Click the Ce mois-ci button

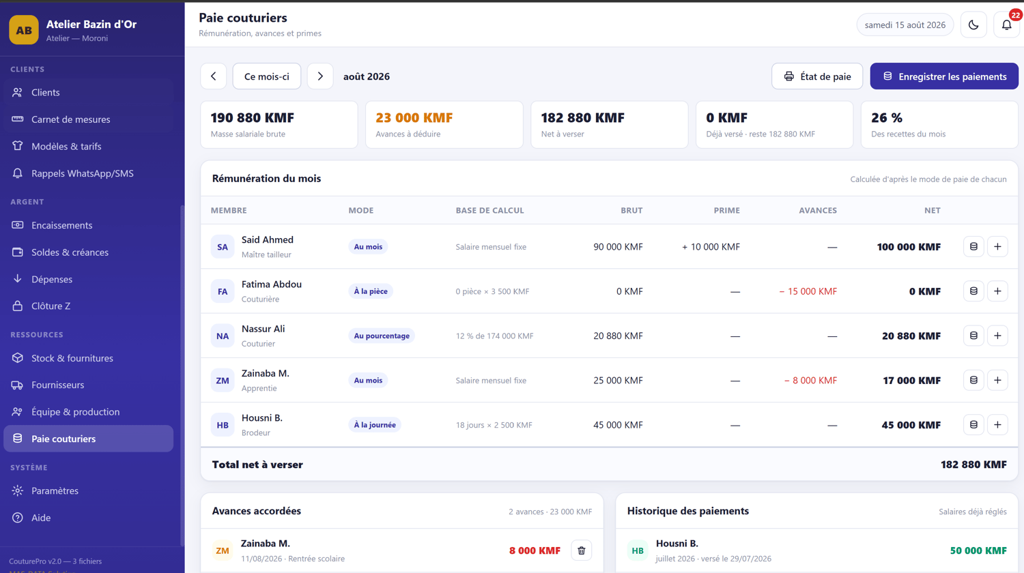pos(267,76)
